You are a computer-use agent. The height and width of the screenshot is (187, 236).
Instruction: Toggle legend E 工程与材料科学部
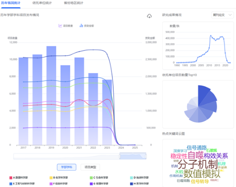coord(22,184)
